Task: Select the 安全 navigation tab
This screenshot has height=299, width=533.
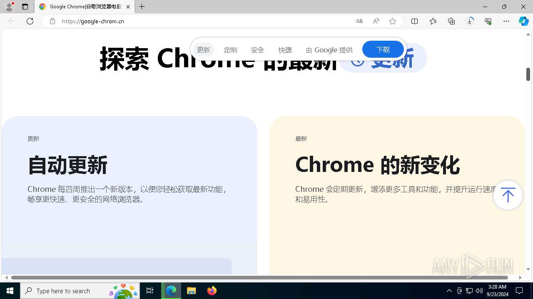Action: [258, 50]
